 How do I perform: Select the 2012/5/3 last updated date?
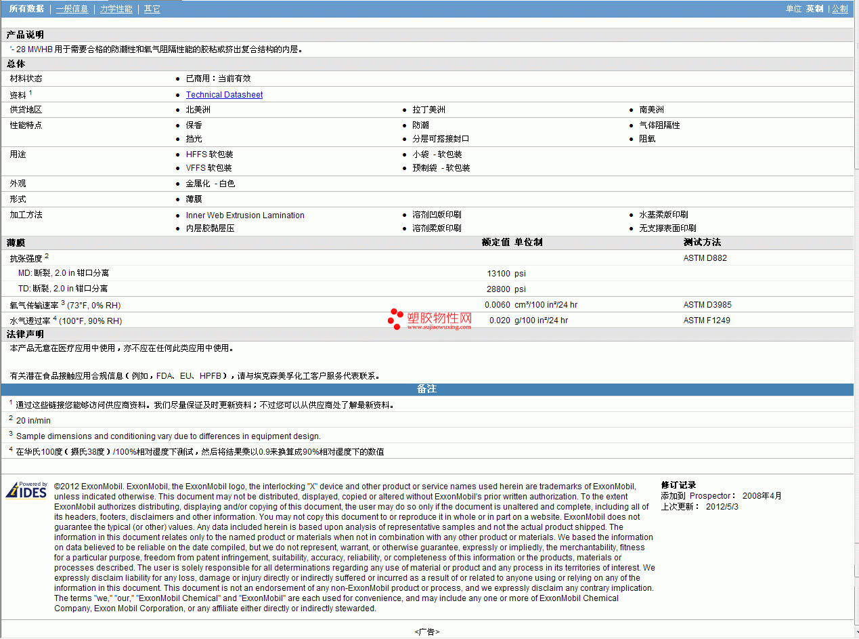pyautogui.click(x=722, y=506)
